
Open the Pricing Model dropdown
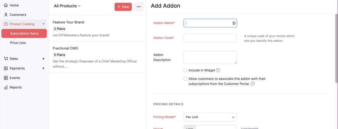(210, 117)
